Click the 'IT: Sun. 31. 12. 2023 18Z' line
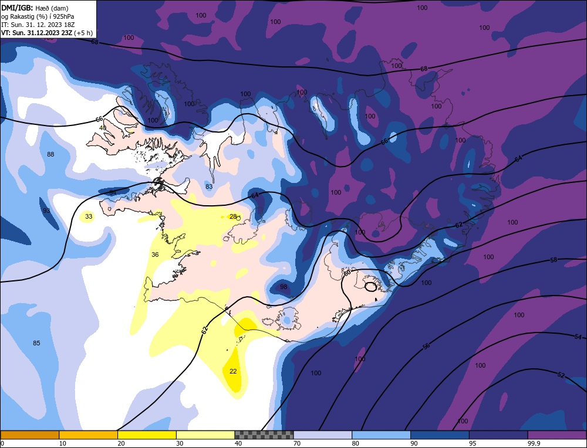This screenshot has height=448, width=587. pyautogui.click(x=38, y=24)
